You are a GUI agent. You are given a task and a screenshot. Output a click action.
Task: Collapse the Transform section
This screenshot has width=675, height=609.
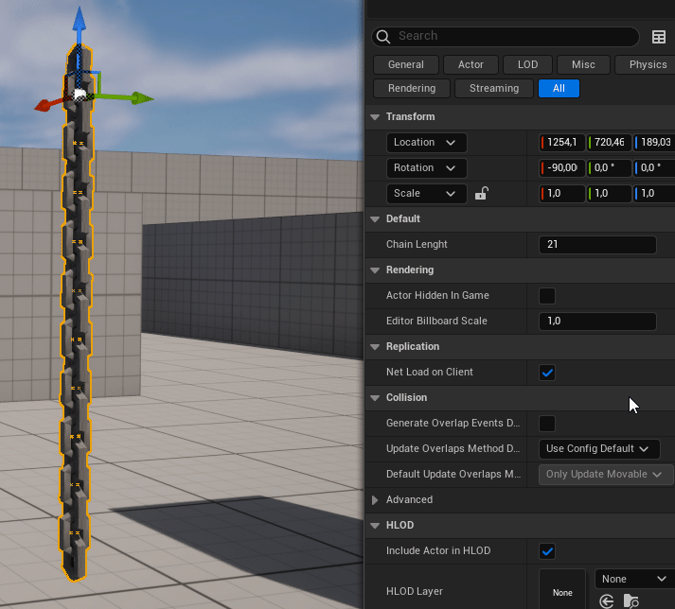[x=375, y=117]
